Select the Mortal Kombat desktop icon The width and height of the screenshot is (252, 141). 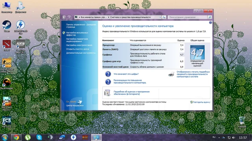tap(7, 83)
